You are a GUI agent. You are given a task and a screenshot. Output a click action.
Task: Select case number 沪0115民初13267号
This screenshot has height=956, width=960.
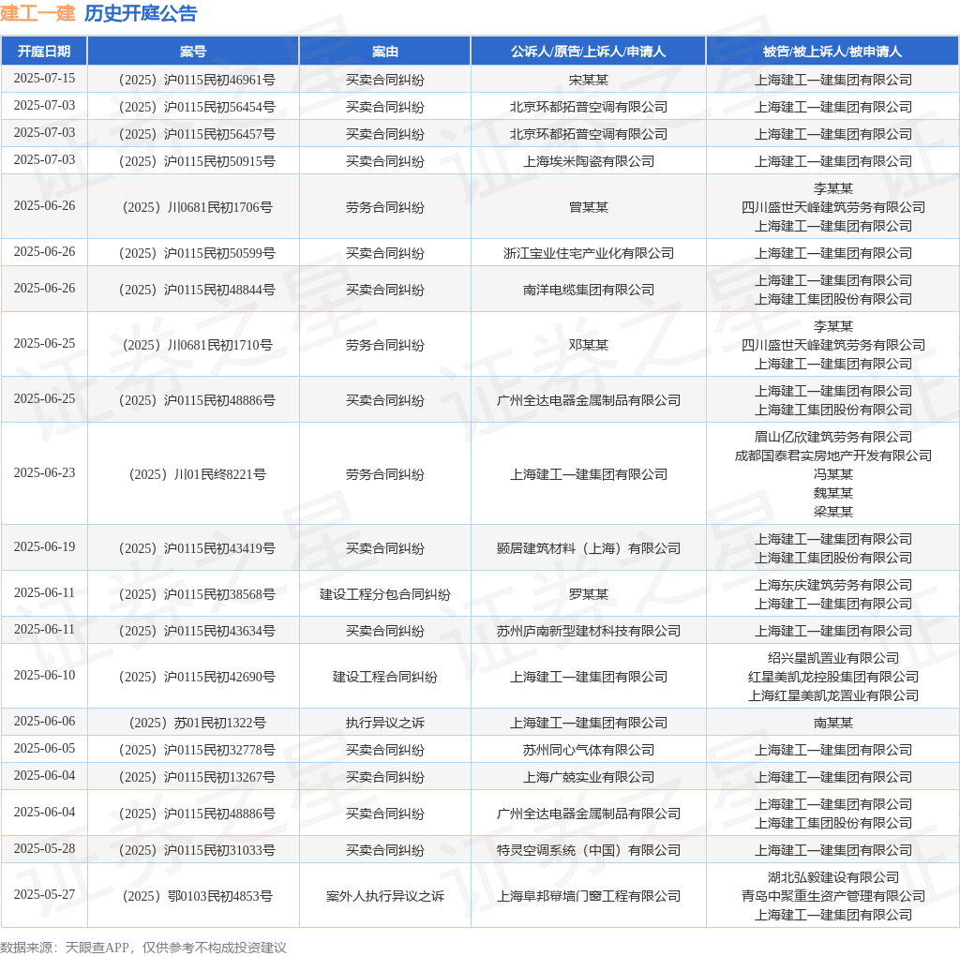point(197,778)
